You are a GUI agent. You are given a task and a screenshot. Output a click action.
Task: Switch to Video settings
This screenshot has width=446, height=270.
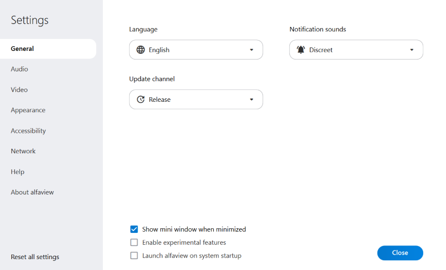pos(19,90)
